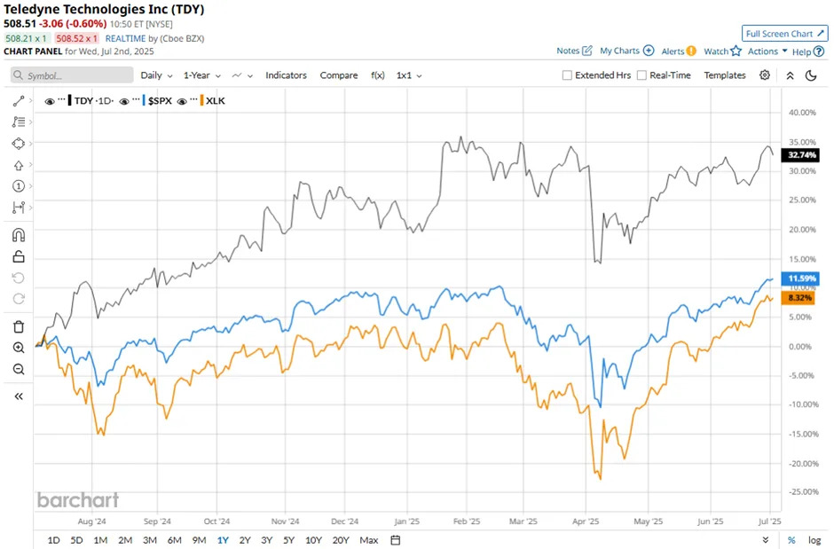
Task: Zoom out of the chart
Action: pyautogui.click(x=19, y=369)
